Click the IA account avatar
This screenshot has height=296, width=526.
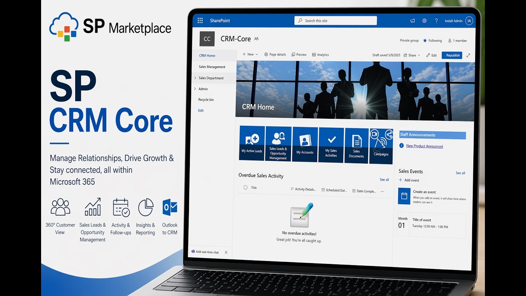(469, 21)
